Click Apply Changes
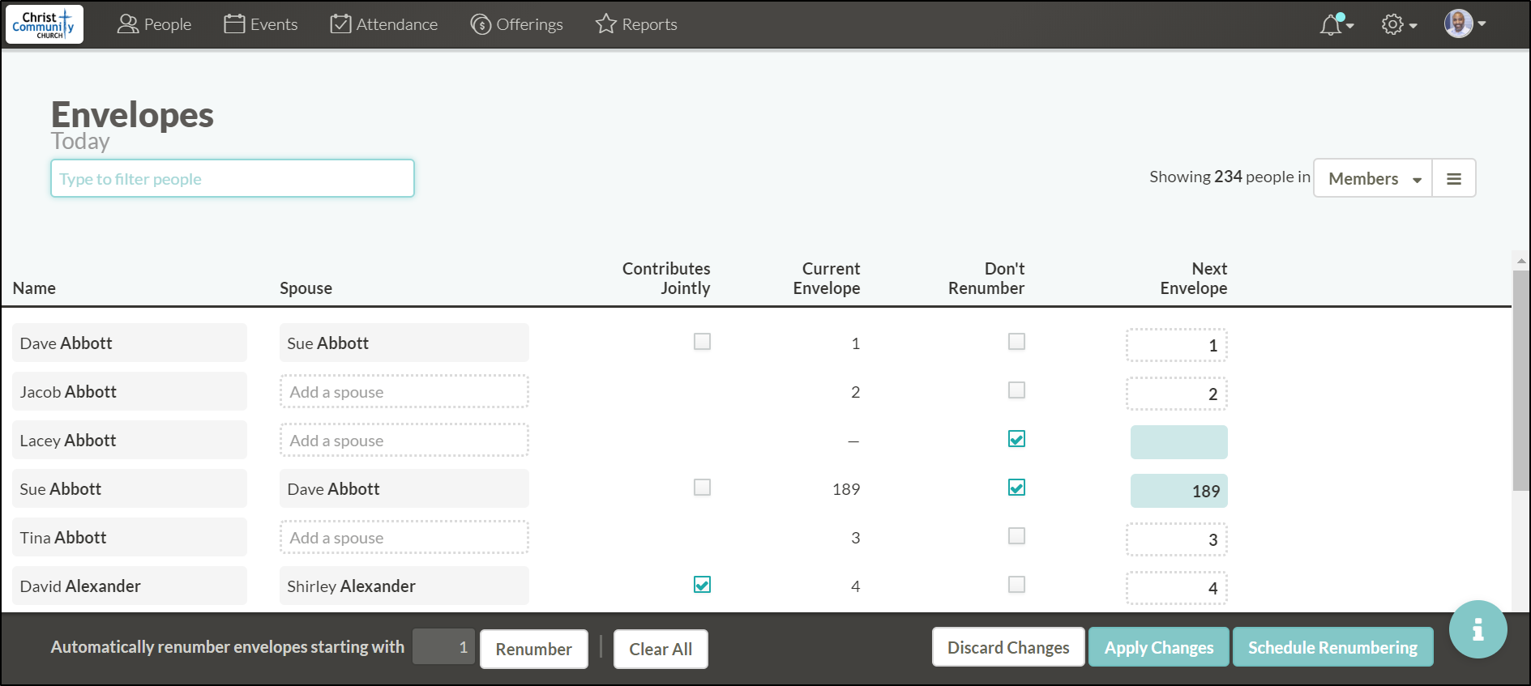Screen dimensions: 1531x686 coord(1159,647)
